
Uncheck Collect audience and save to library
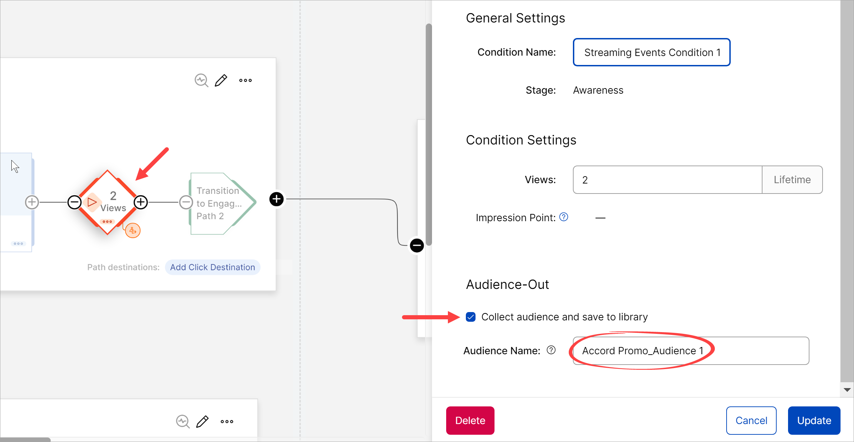pos(471,317)
